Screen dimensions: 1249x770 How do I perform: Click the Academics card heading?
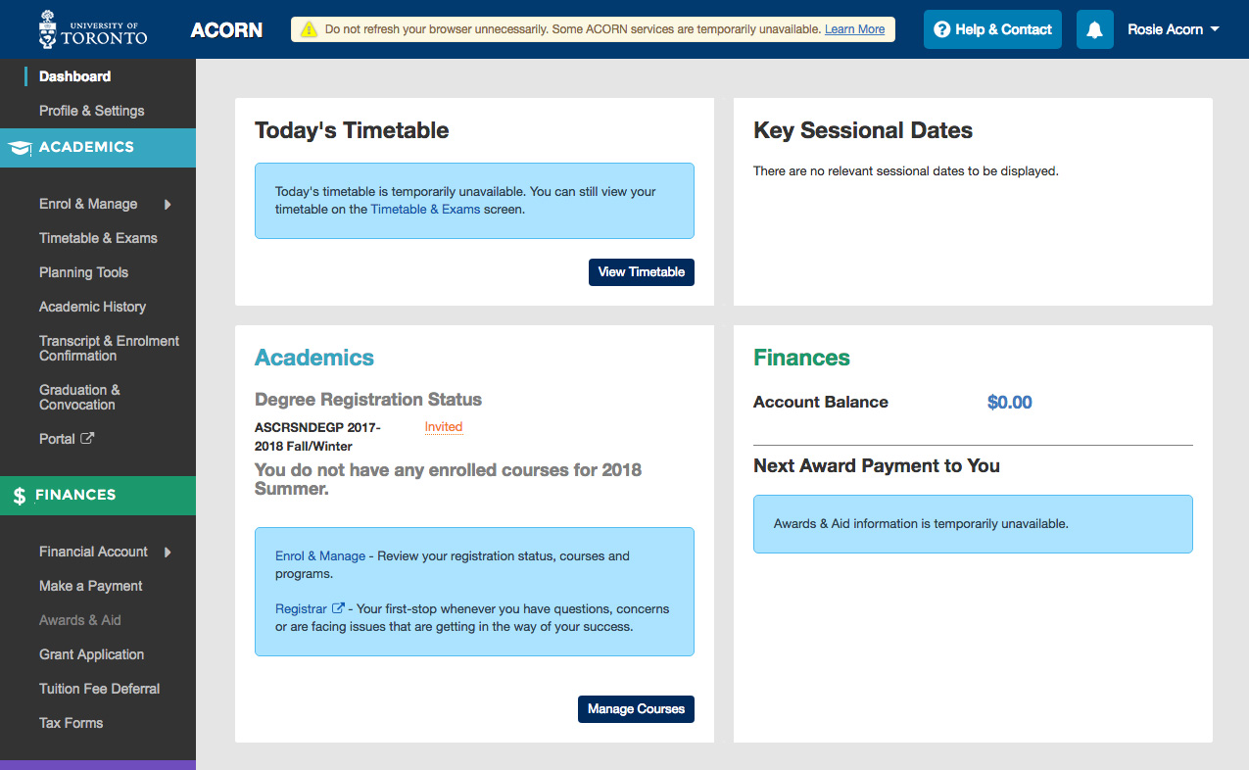(x=314, y=358)
